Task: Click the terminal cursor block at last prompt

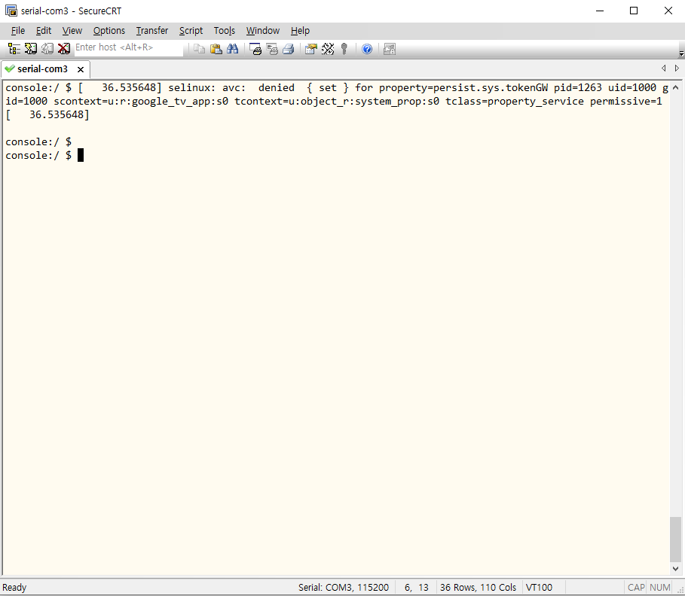Action: pos(81,155)
